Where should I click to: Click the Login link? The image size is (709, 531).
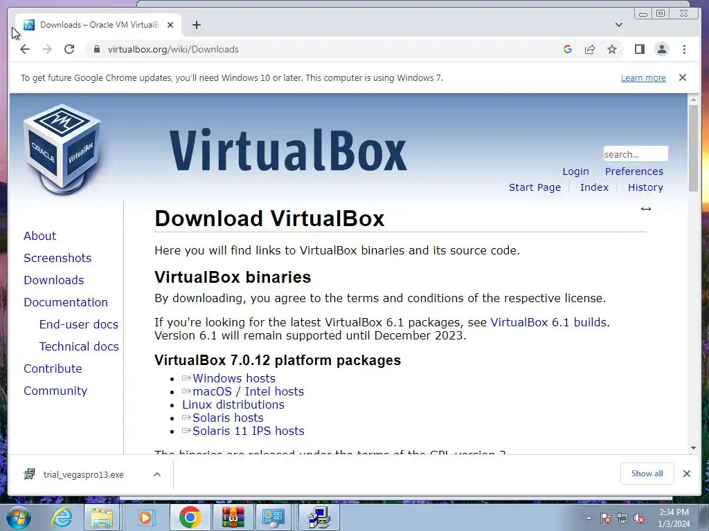(575, 171)
